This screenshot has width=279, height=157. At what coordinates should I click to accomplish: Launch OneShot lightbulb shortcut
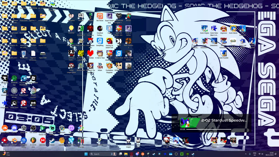click(71, 29)
